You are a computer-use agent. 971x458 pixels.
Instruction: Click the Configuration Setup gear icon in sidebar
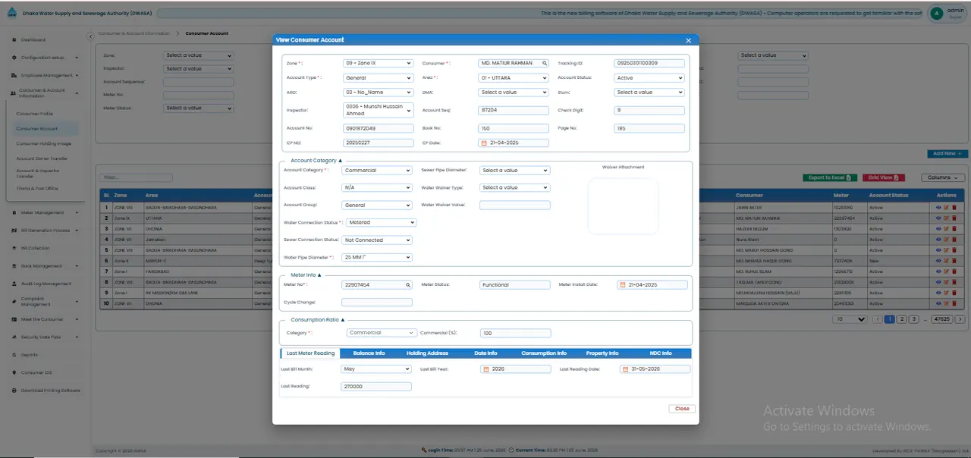tap(15, 58)
